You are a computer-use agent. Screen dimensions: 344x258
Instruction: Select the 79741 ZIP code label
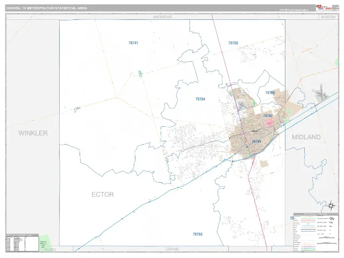133,43
